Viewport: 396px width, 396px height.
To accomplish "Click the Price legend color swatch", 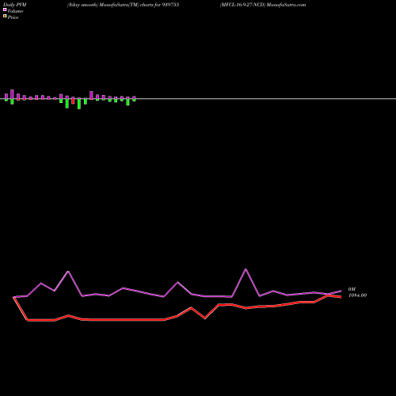I will point(5,16).
